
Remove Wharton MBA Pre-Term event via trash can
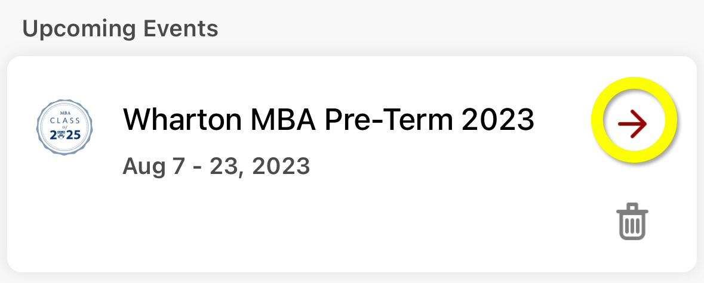[x=632, y=221]
